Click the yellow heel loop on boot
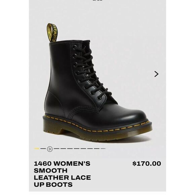 [52, 33]
